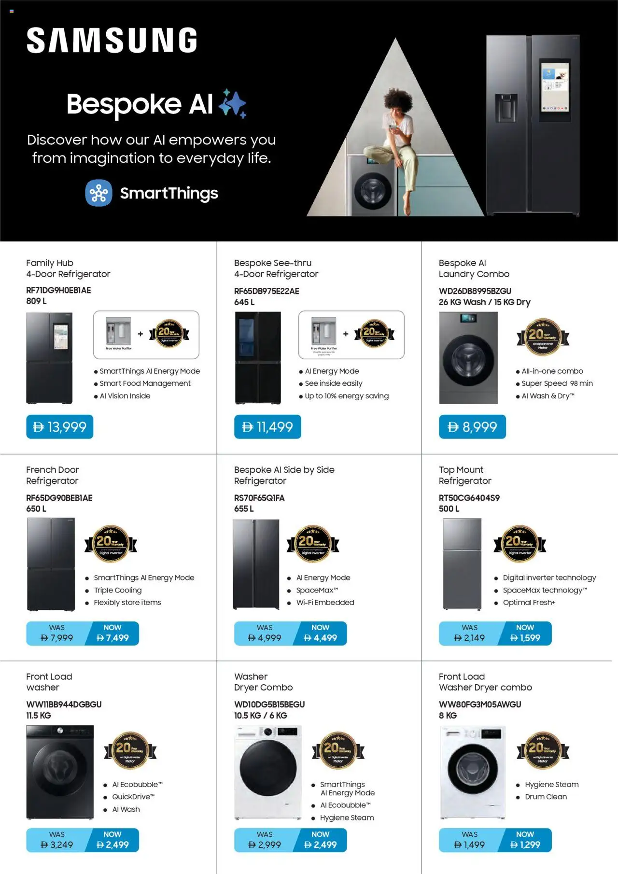Viewport: 618px width, 874px height.
Task: Select the ฿ 11,499 price button
Action: pos(267,427)
